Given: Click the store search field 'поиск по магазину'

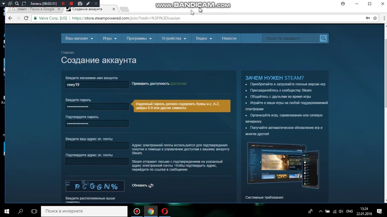Looking at the screenshot, I should click(x=291, y=38).
